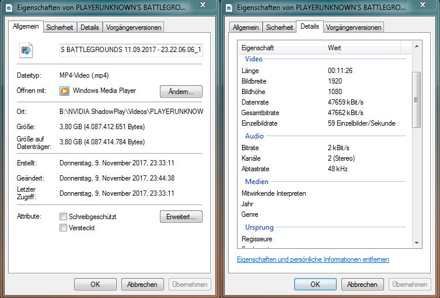Select the Details tab in the right window
Viewport: 440px width, 298px height.
(310, 26)
